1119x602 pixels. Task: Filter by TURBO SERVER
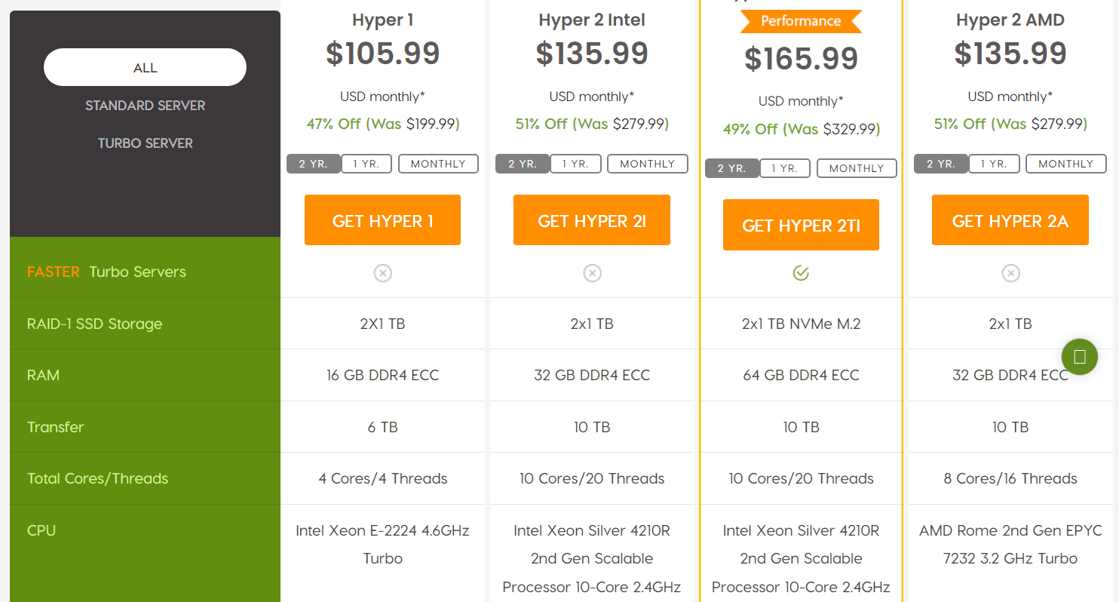[x=145, y=143]
